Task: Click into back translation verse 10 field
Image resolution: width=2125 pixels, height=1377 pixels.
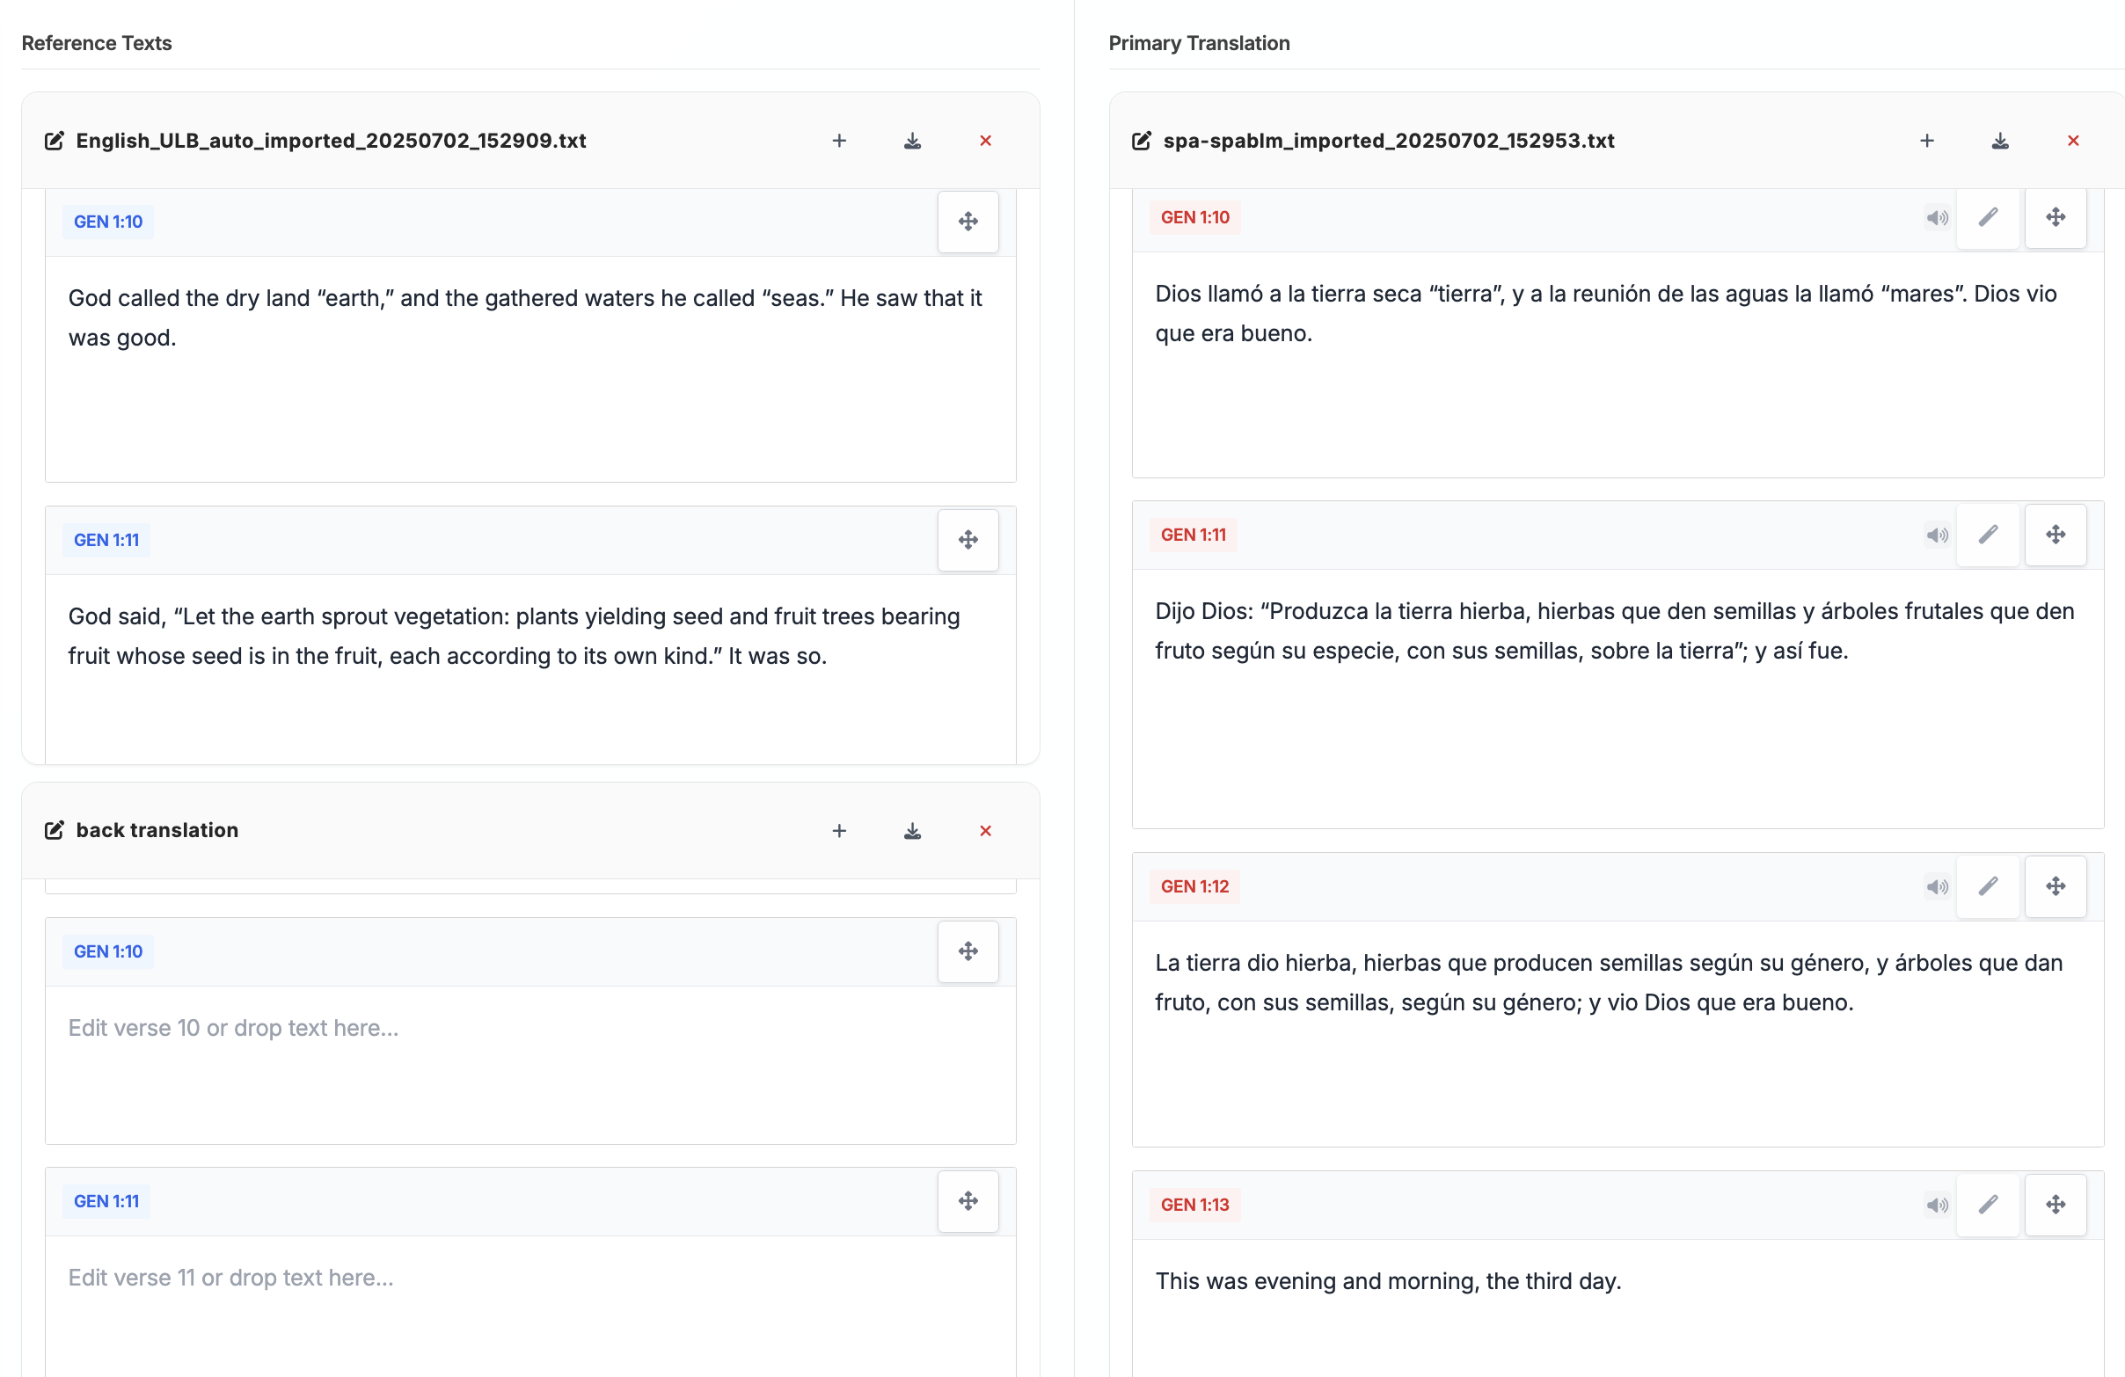Action: pyautogui.click(x=529, y=1062)
